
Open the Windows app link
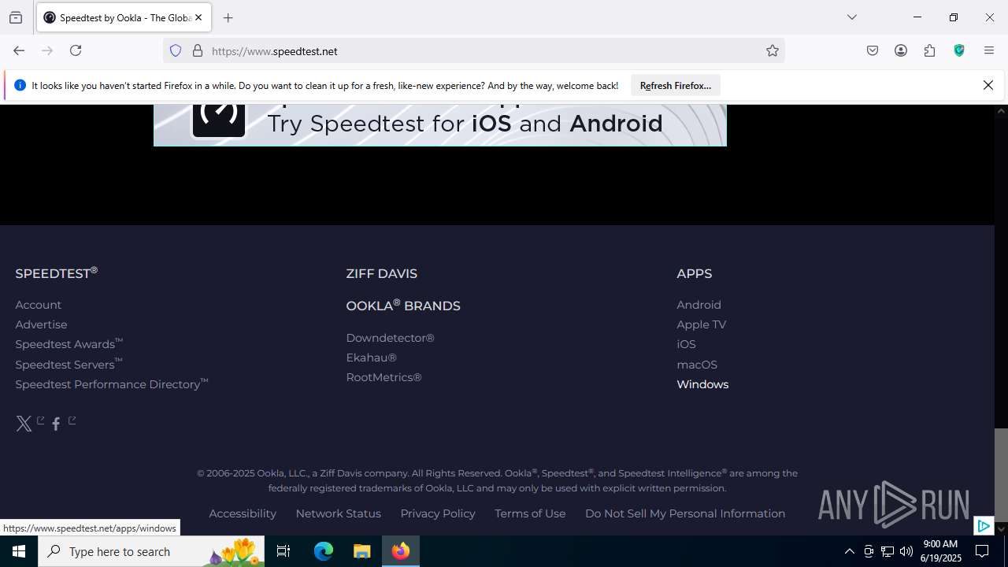coord(702,384)
